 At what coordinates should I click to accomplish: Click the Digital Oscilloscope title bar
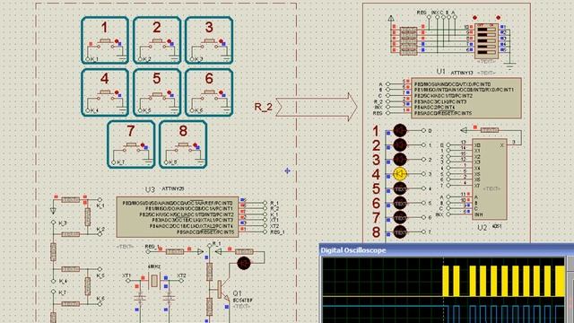pyautogui.click(x=447, y=250)
